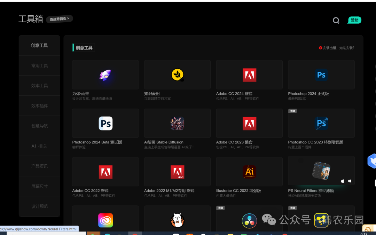Click the 知识麦田 title text
The height and width of the screenshot is (235, 376).
[152, 94]
